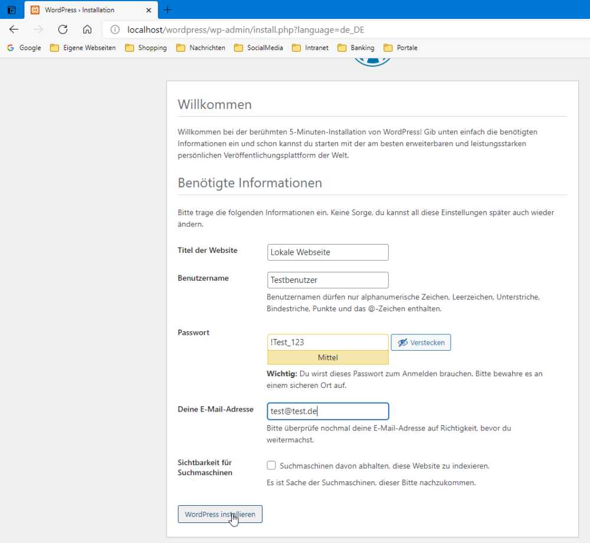
Task: Open the Nachrichten bookmark folder
Action: tap(201, 48)
